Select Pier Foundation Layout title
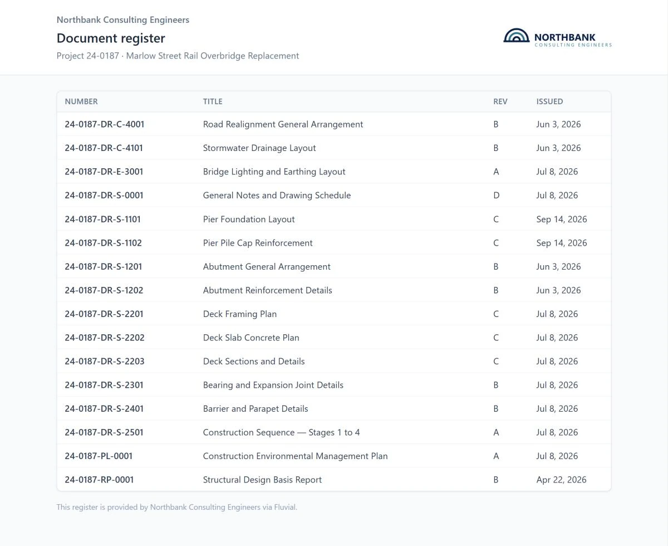The width and height of the screenshot is (668, 546). [249, 219]
